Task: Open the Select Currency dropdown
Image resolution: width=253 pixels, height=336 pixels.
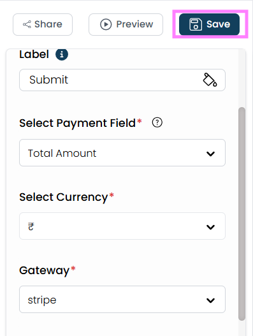Action: tap(122, 226)
